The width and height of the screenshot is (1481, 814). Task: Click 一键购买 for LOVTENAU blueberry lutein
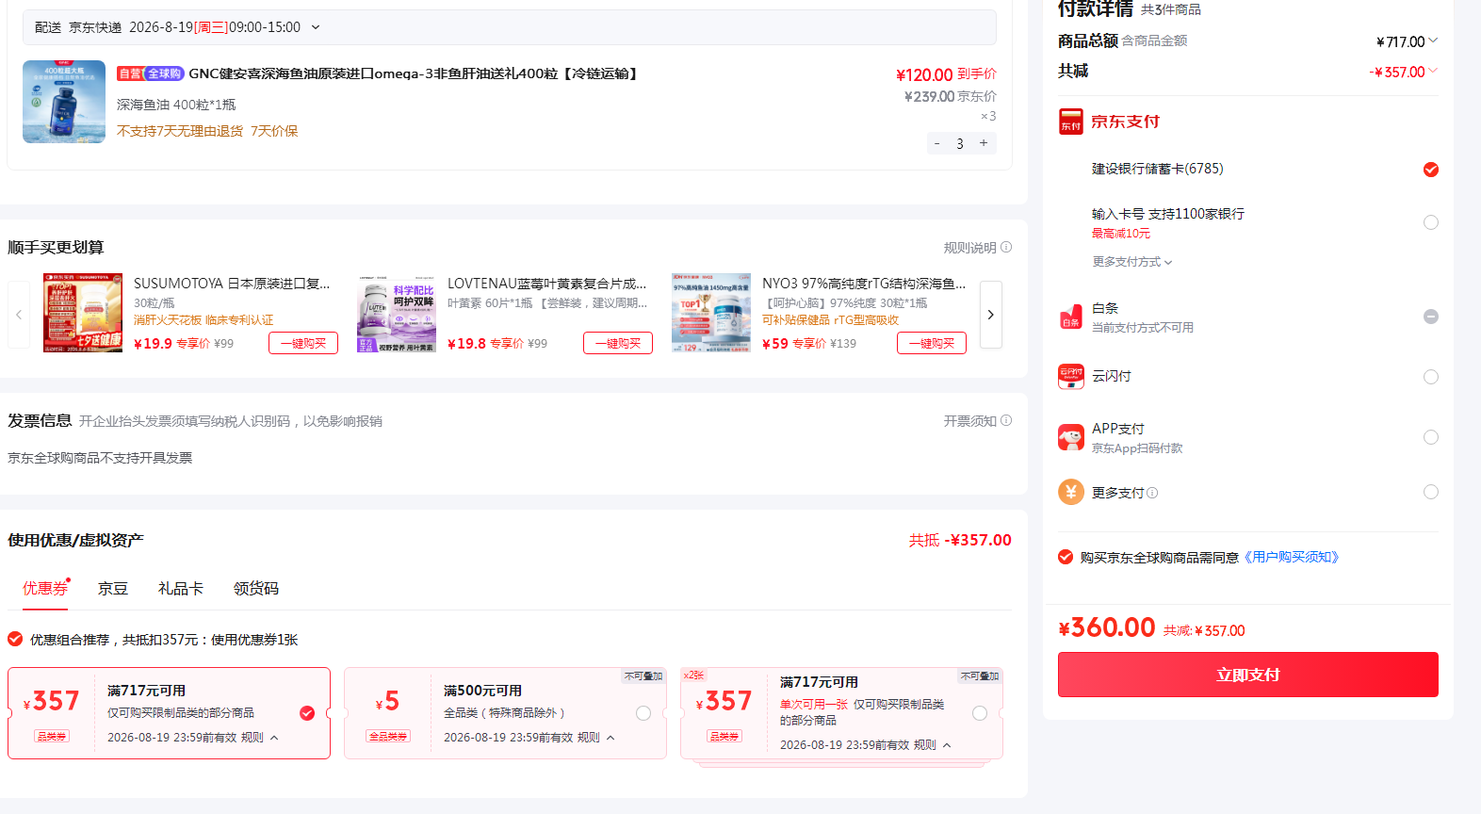(618, 343)
